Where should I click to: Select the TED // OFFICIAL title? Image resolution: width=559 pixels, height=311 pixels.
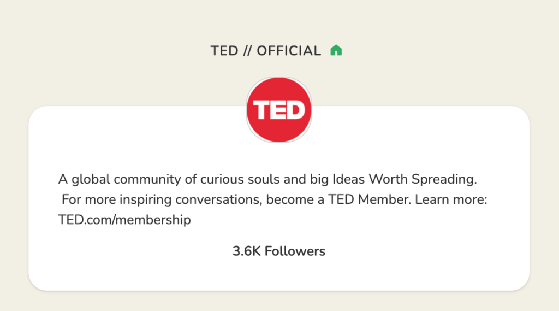(266, 51)
